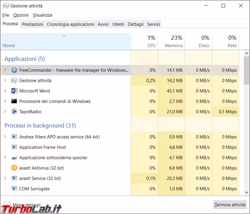This screenshot has height=214, width=250.
Task: Click the command prompt icon
Action: pos(14,101)
